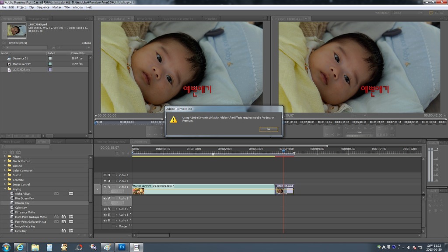Click the _DSC3025.psd file icon in project
This screenshot has width=448, height=252.
click(x=9, y=70)
